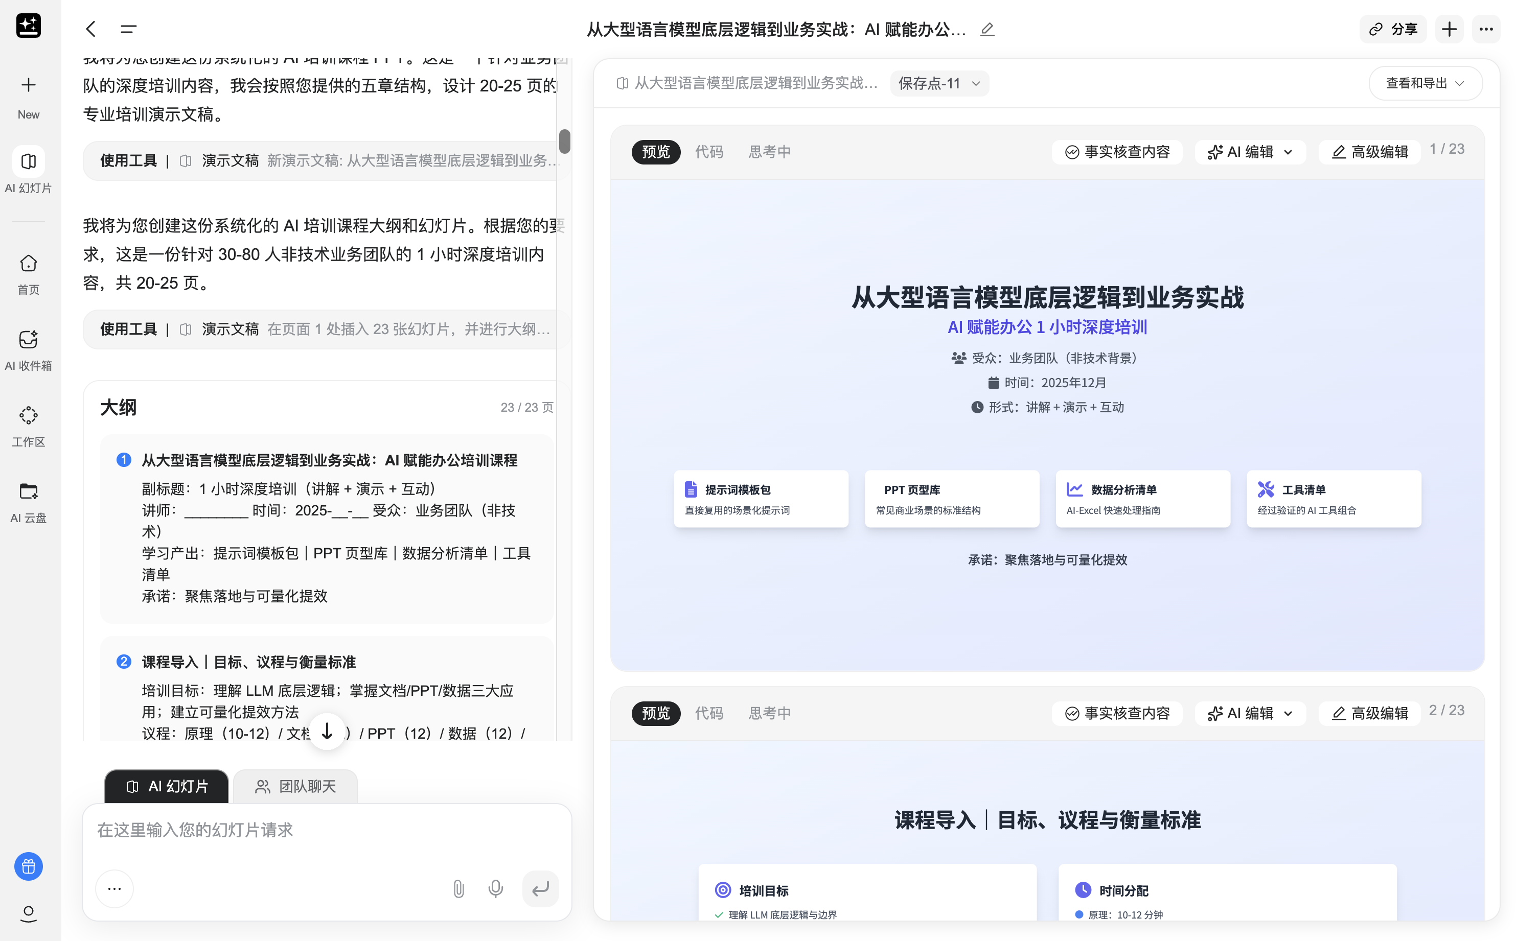
Task: Open the more options (…) menu top right
Action: click(1487, 29)
